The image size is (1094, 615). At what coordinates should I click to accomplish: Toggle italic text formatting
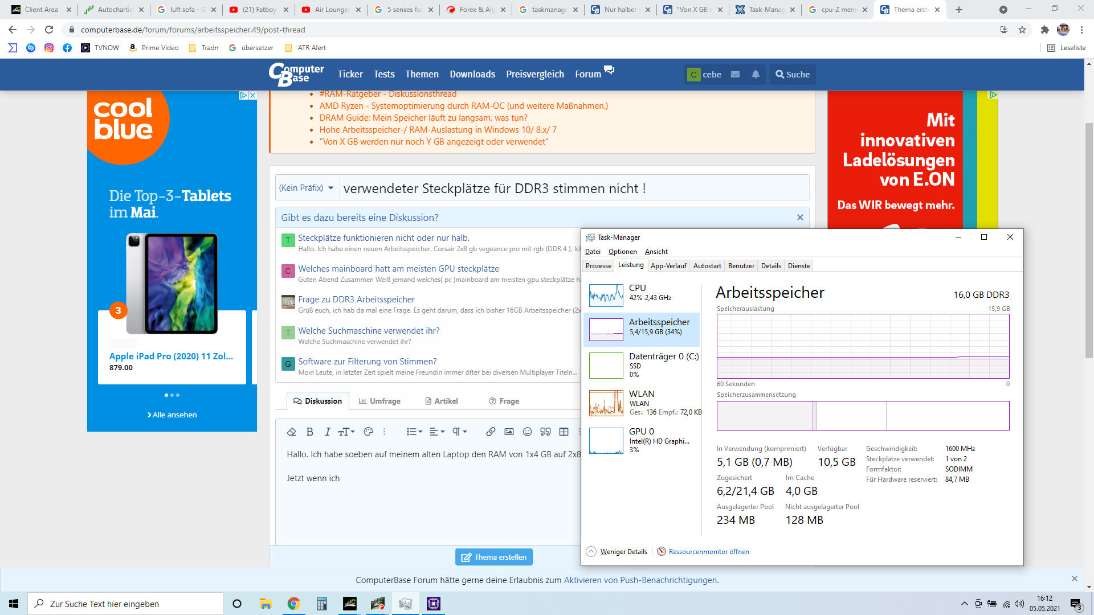(327, 432)
